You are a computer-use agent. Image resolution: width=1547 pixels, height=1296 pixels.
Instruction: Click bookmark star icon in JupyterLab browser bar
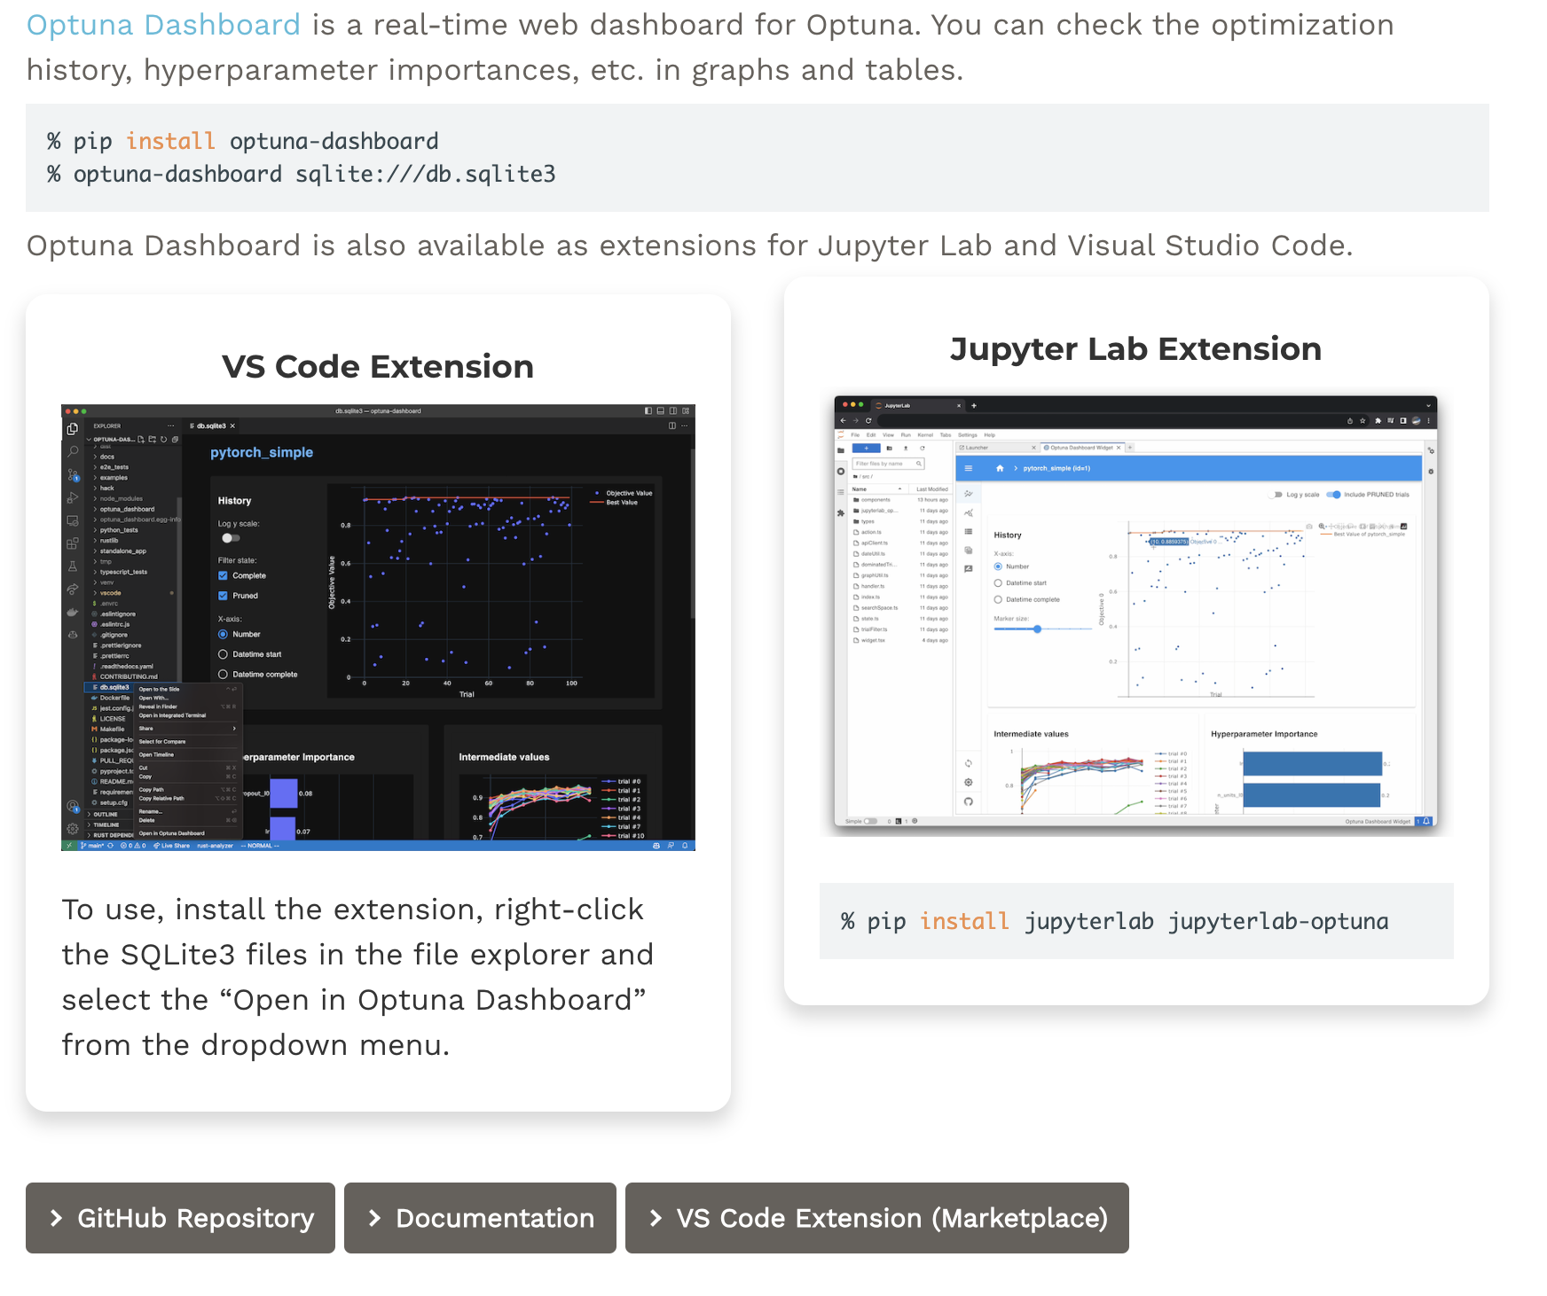tap(1362, 421)
